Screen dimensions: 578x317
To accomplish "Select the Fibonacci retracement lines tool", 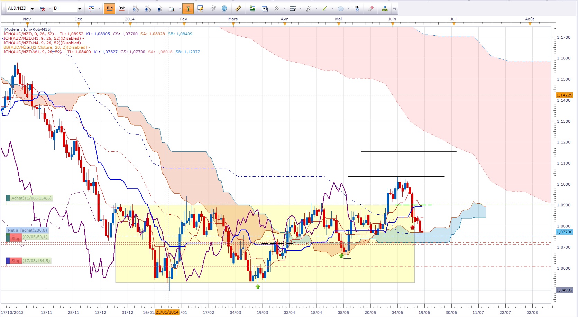I will click(x=293, y=8).
